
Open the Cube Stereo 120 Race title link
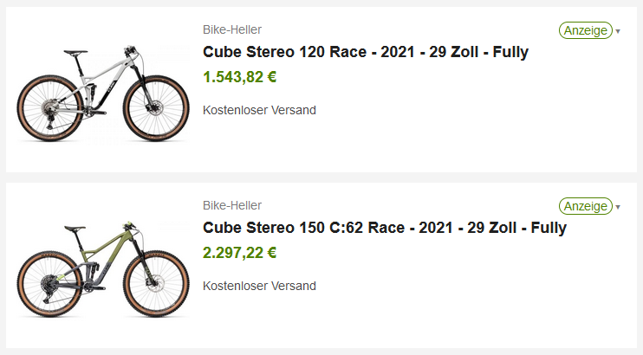point(366,52)
